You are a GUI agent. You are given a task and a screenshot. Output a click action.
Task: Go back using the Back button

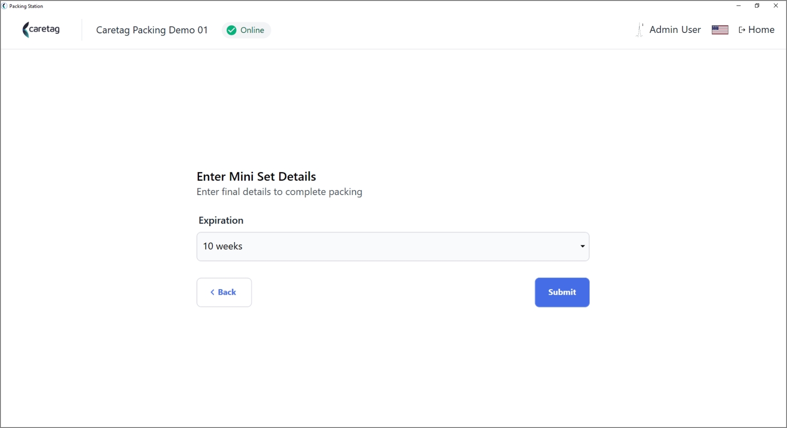pos(224,292)
